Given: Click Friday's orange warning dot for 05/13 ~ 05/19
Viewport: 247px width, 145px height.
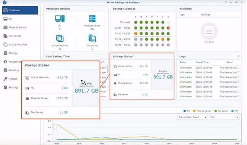Looking at the screenshot, I should tap(163, 39).
